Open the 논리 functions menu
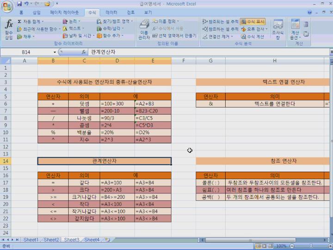 72,21
